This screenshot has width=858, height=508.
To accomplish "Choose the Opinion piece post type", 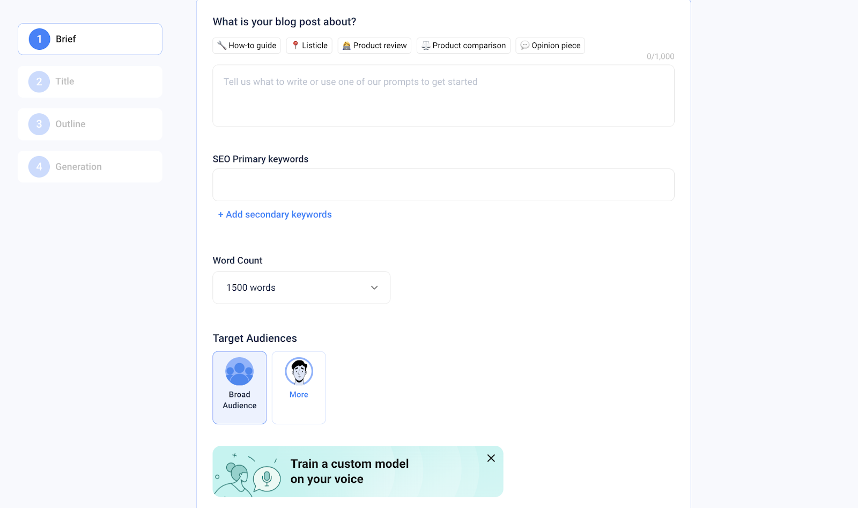I will click(x=550, y=45).
